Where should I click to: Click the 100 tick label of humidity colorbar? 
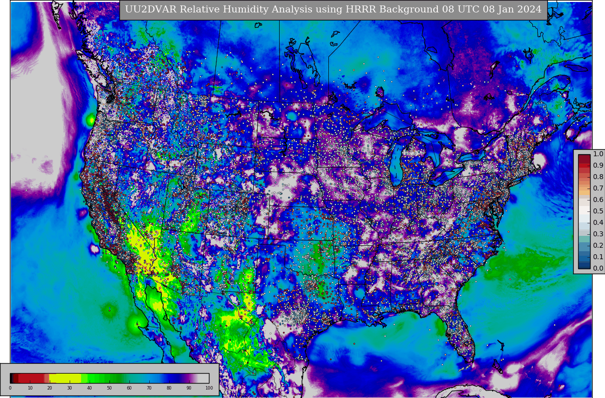click(x=209, y=388)
